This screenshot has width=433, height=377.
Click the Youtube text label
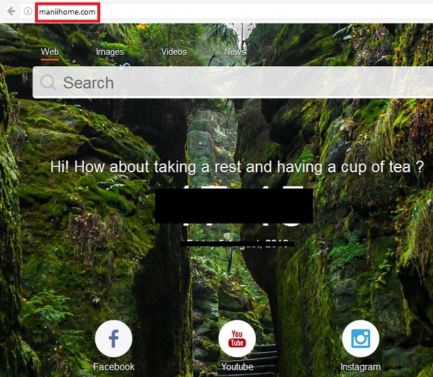click(x=237, y=367)
